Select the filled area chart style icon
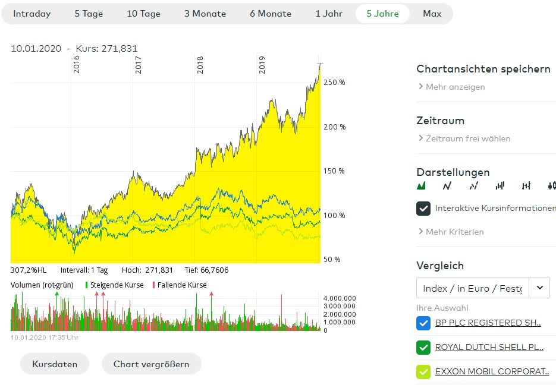The width and height of the screenshot is (556, 388). coord(422,186)
